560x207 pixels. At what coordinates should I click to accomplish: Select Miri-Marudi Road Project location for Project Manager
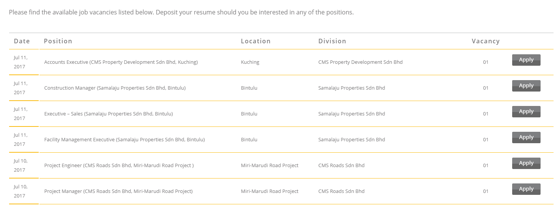point(270,191)
